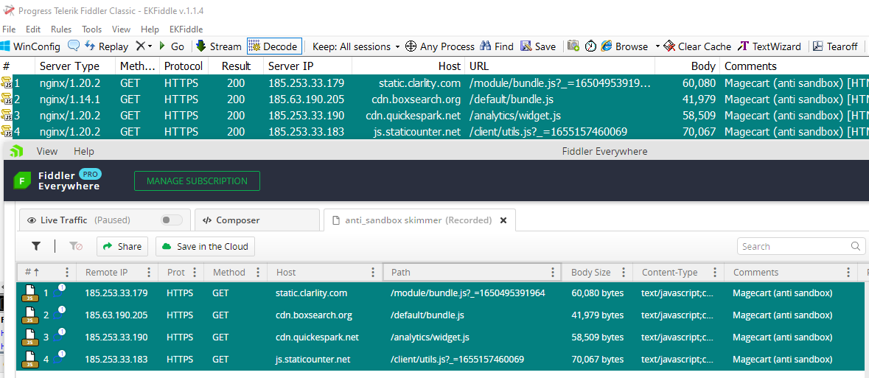
Task: Select JS file icon of Everywhere row 1
Action: [x=30, y=293]
